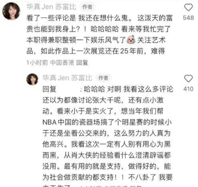Open username 华真Jen 苏富比 on top comment
Image resolution: width=198 pixels, height=187 pixels.
coord(51,7)
